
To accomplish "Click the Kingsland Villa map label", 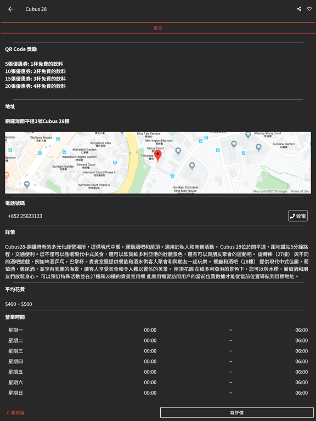I will (x=100, y=143).
